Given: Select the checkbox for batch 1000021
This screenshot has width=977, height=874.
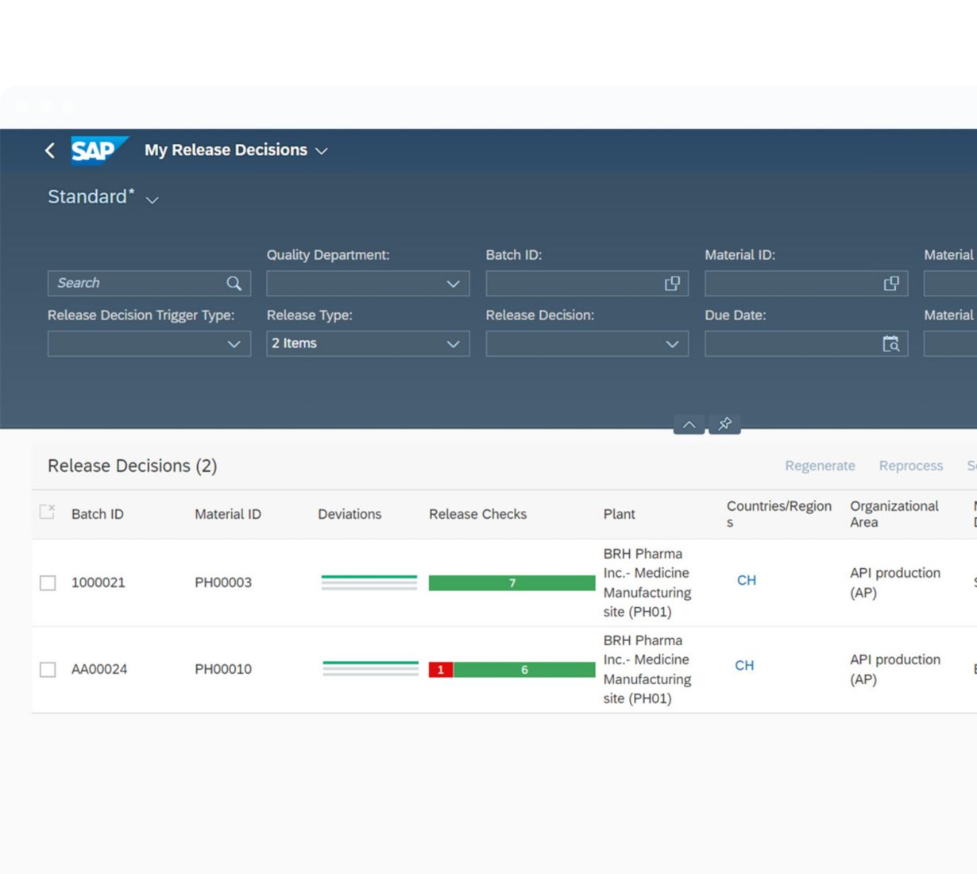Looking at the screenshot, I should point(48,583).
